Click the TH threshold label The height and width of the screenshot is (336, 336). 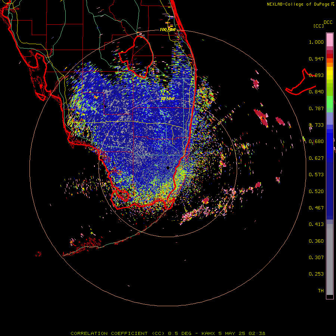pyautogui.click(x=321, y=291)
